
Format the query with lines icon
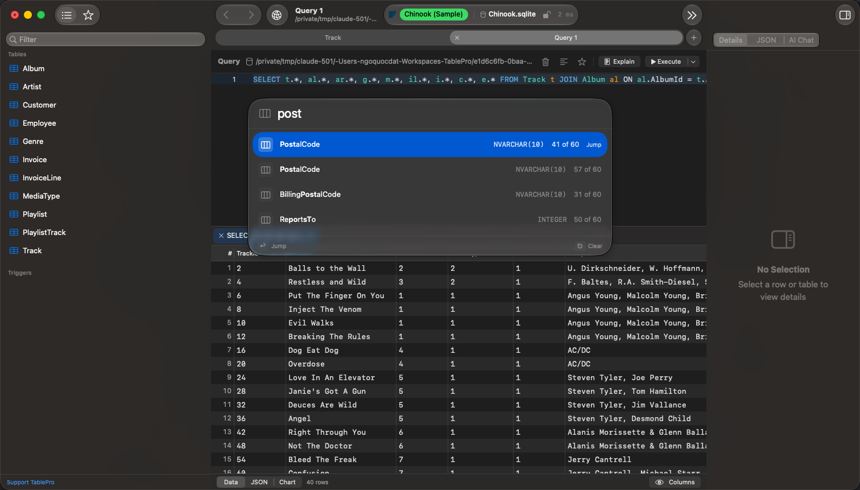(x=564, y=61)
